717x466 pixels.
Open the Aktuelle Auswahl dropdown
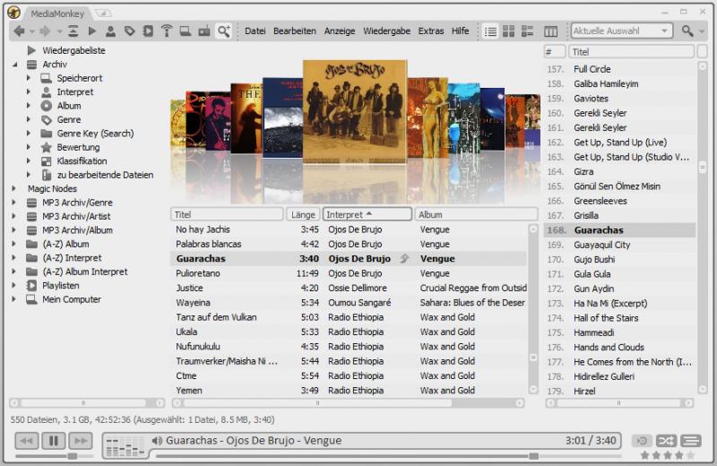[665, 31]
